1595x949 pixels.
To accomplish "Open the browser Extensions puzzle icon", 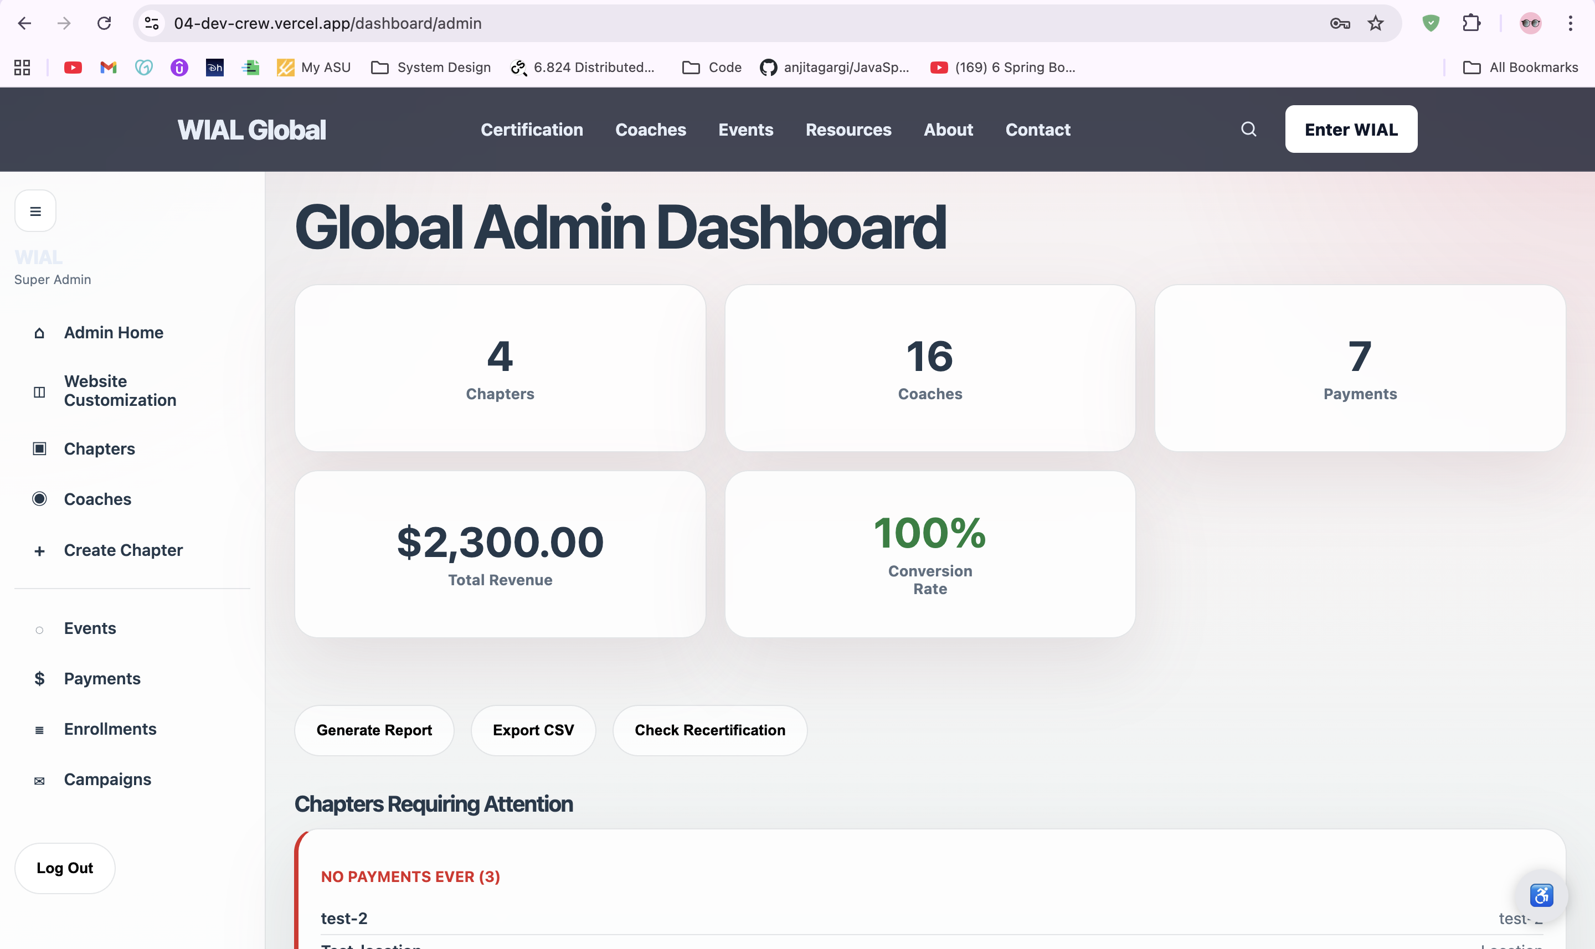I will point(1471,24).
